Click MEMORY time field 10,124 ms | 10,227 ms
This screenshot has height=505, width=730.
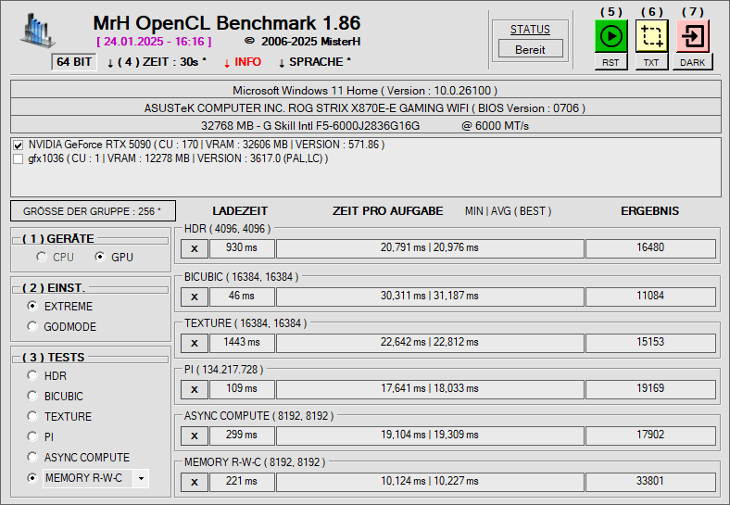pos(430,482)
